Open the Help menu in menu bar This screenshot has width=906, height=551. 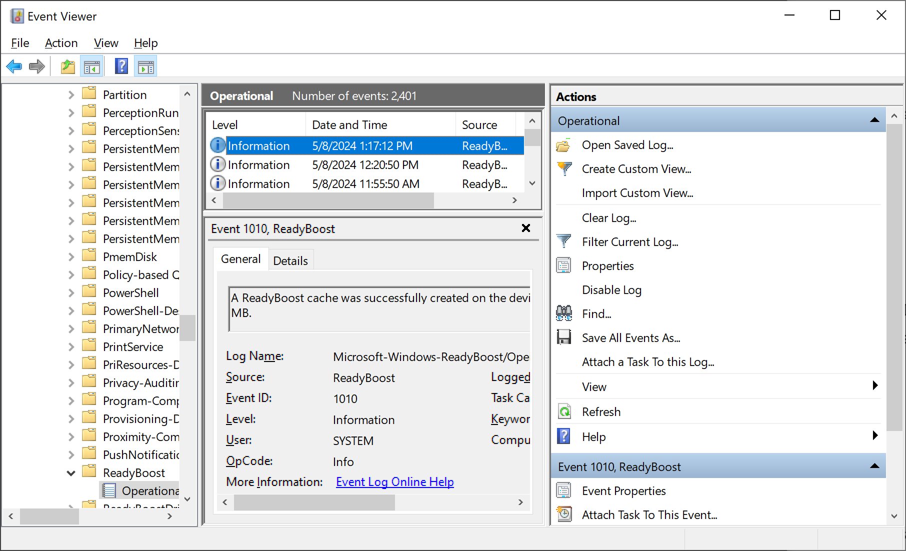tap(145, 43)
